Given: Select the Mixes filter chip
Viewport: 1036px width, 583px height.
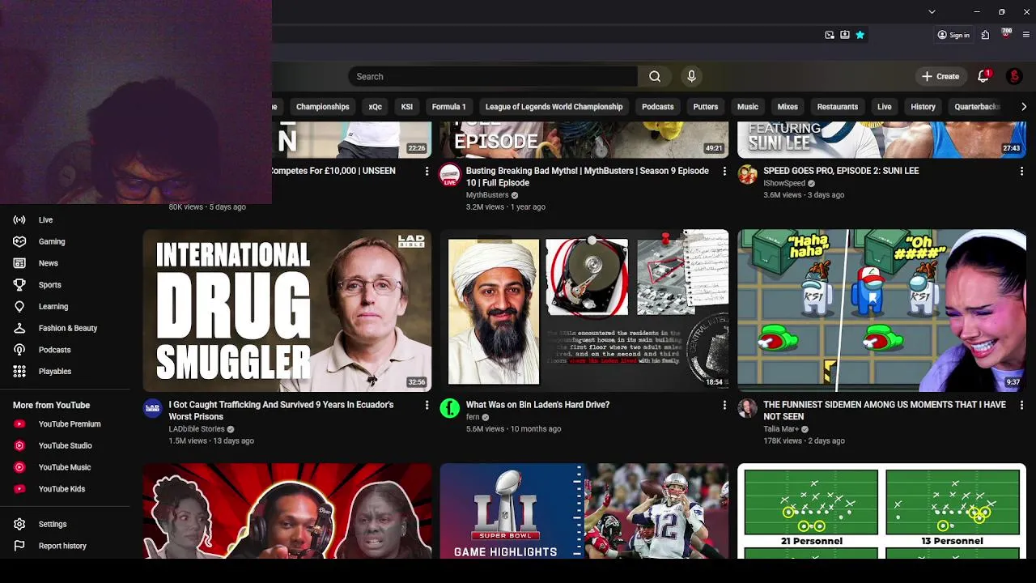Looking at the screenshot, I should [788, 107].
